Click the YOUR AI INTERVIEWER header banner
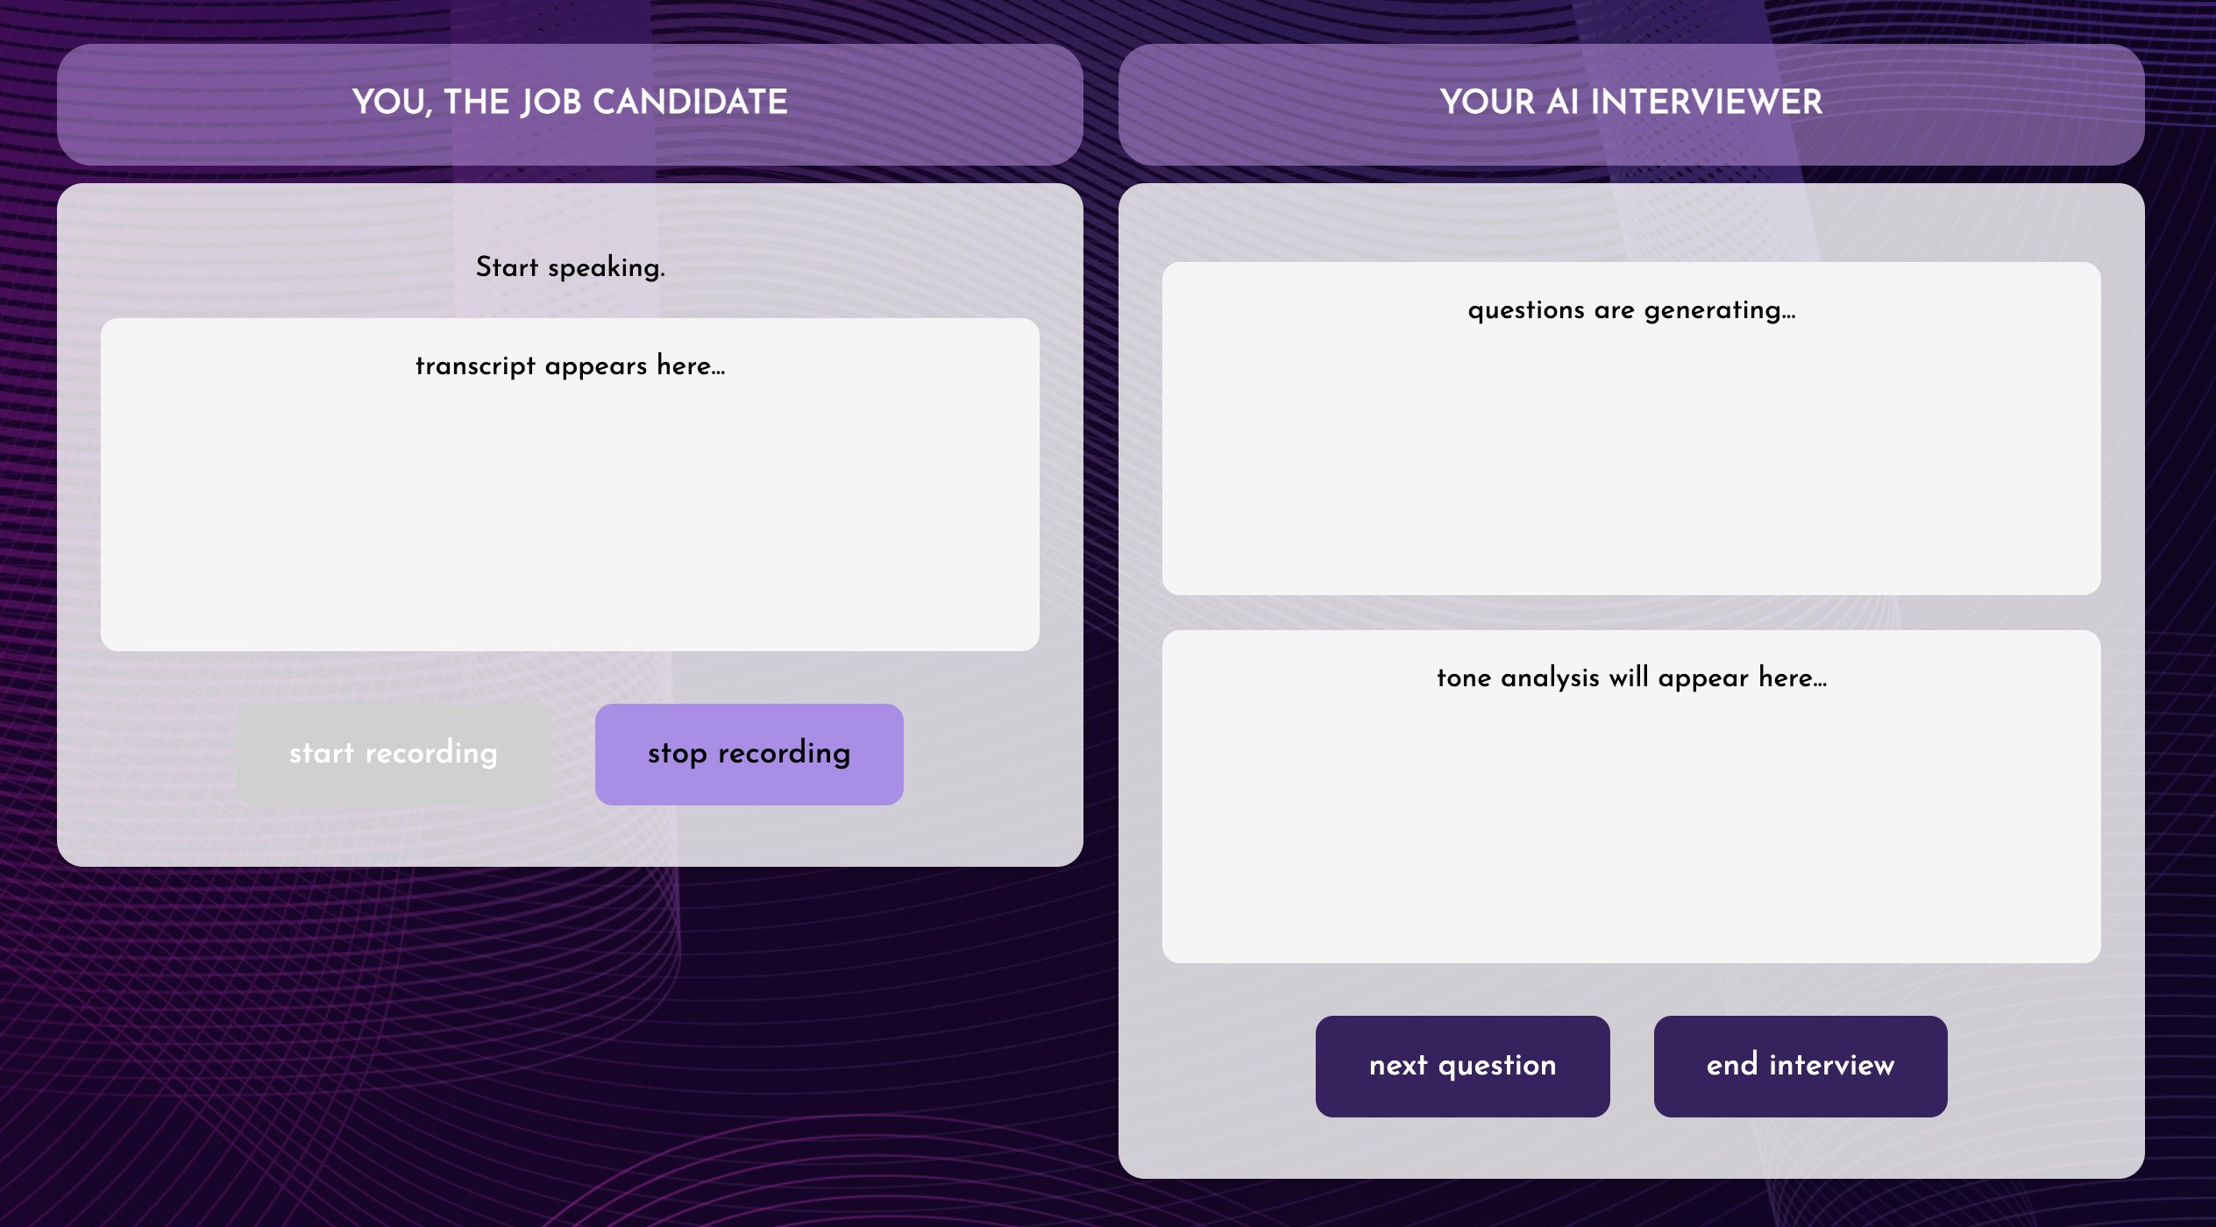Screen dimensions: 2216x1227 point(1631,104)
